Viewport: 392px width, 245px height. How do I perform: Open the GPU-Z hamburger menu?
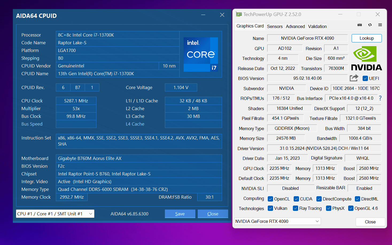pyautogui.click(x=380, y=25)
